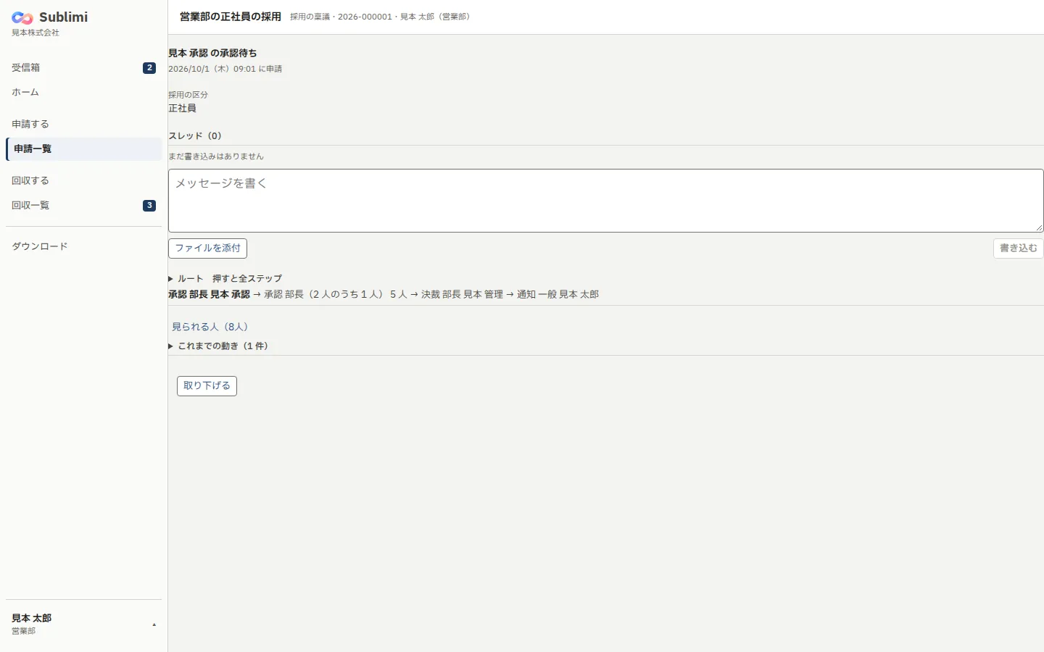This screenshot has width=1044, height=652.
Task: Open the 見られる人（8人）link
Action: [210, 327]
